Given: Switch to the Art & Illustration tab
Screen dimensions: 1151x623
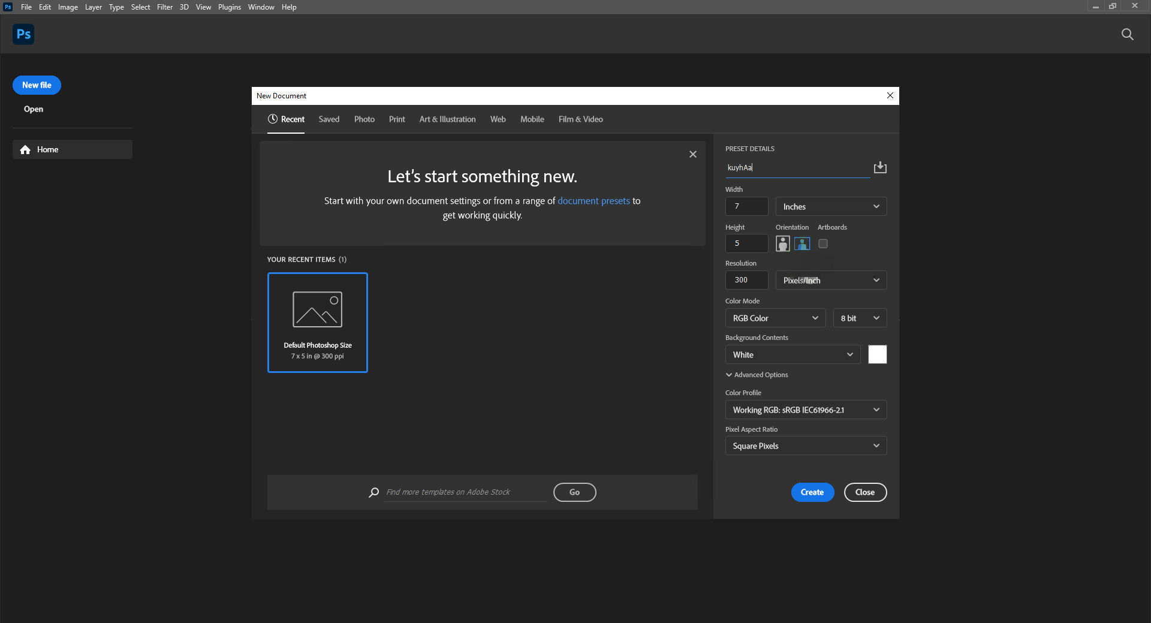Looking at the screenshot, I should tap(447, 119).
